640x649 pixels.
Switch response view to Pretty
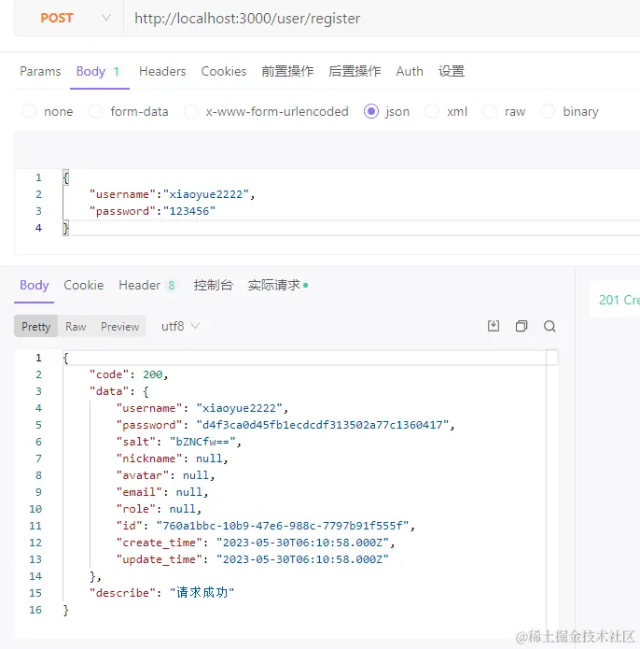click(x=36, y=326)
